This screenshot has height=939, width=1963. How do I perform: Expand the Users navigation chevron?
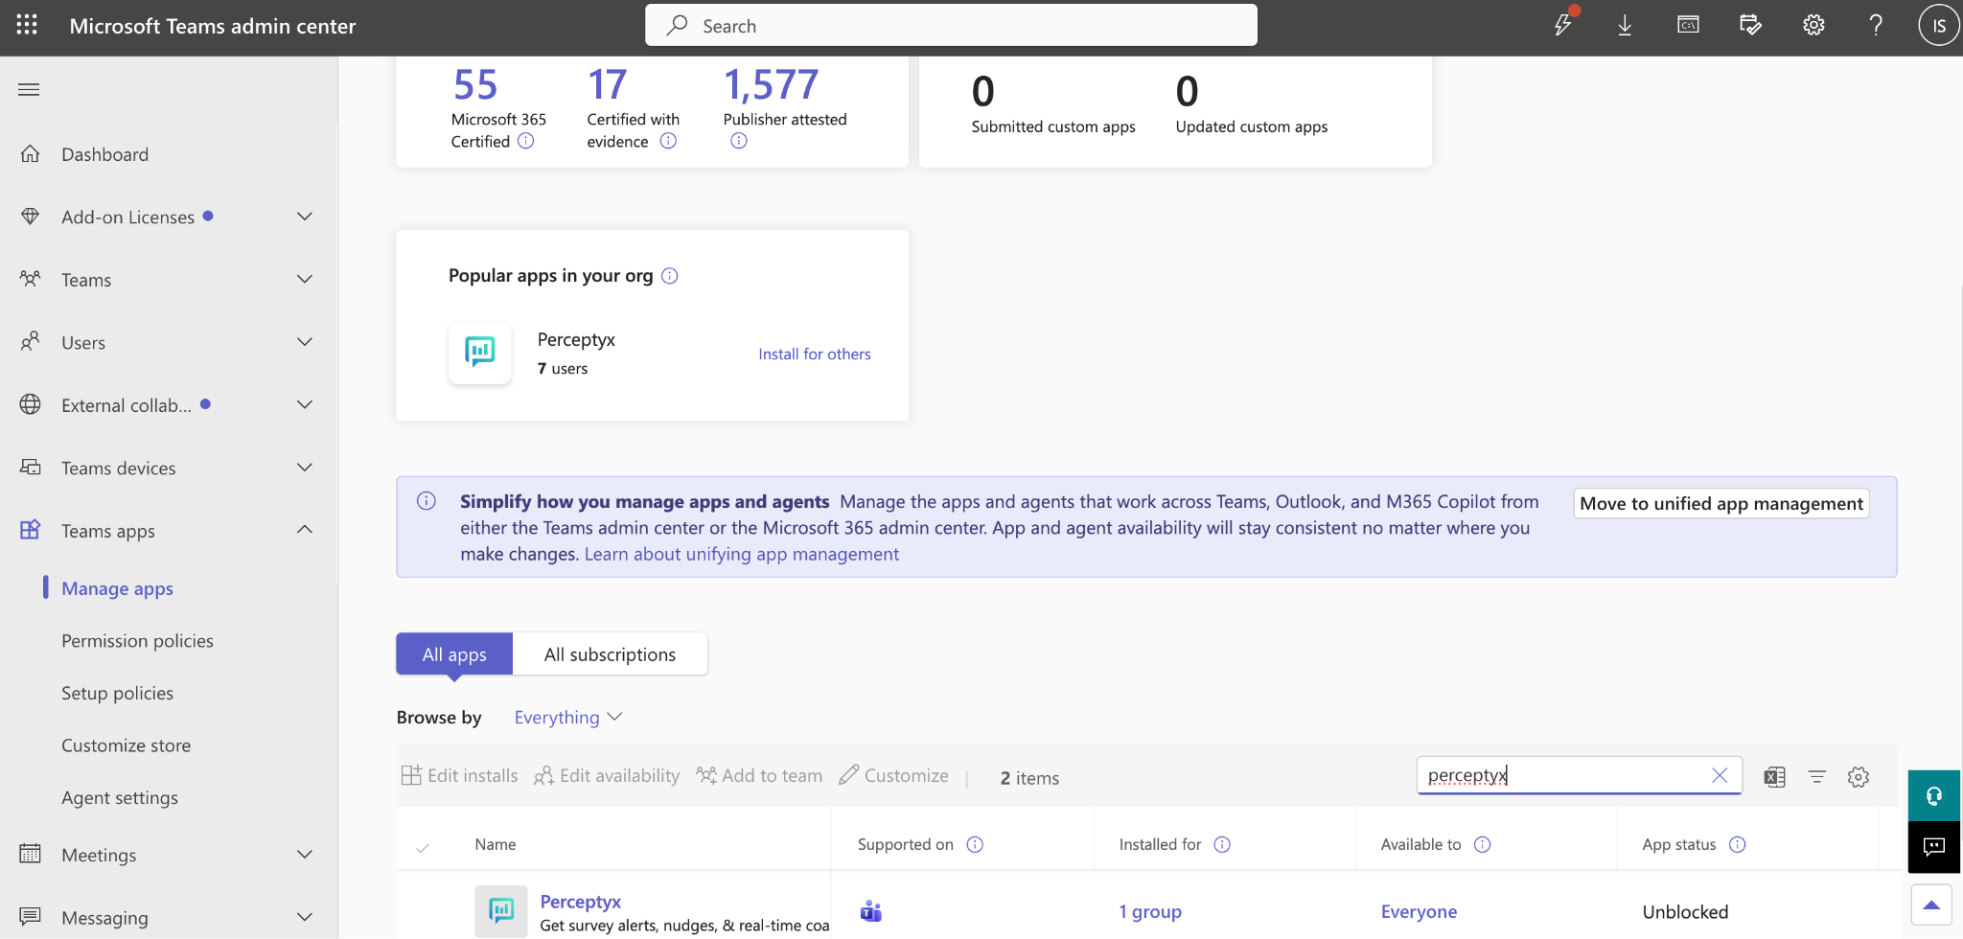click(x=305, y=342)
